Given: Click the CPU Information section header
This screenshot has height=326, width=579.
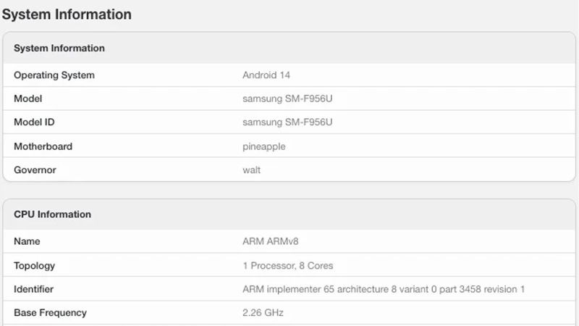Looking at the screenshot, I should click(x=53, y=214).
